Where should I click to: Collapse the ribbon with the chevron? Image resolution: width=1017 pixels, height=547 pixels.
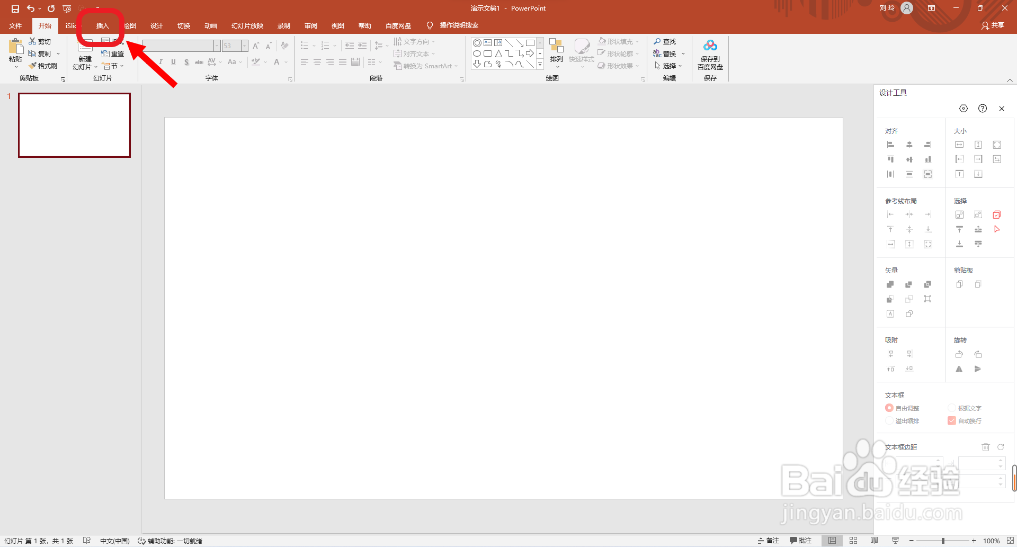1010,80
